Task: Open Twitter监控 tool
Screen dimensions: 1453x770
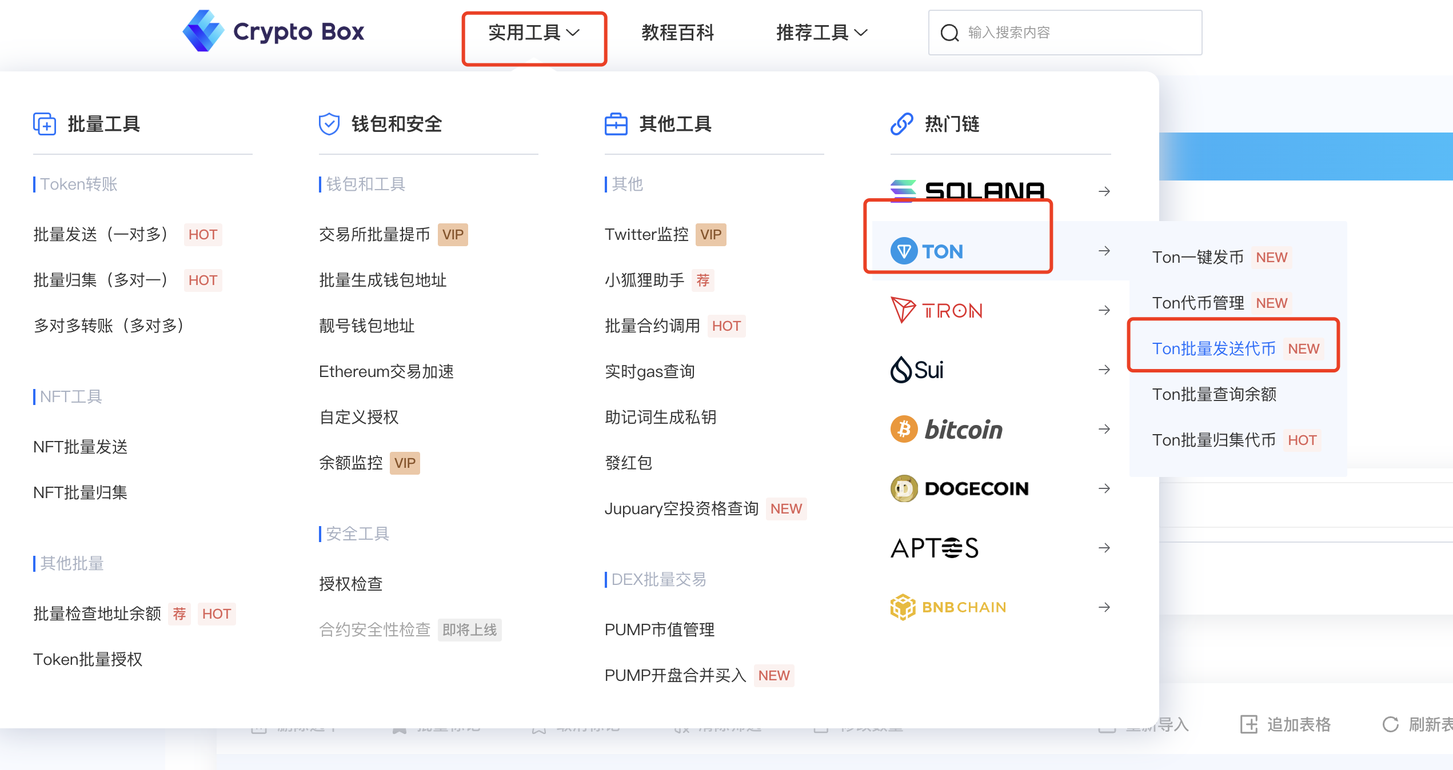Action: tap(646, 234)
